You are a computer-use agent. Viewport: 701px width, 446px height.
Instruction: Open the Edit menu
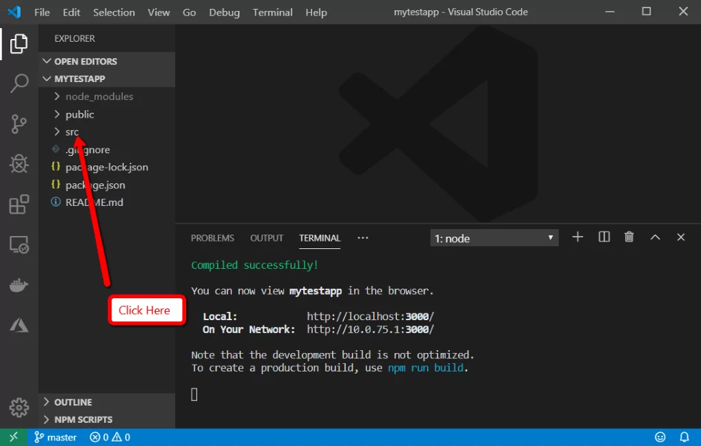point(71,12)
